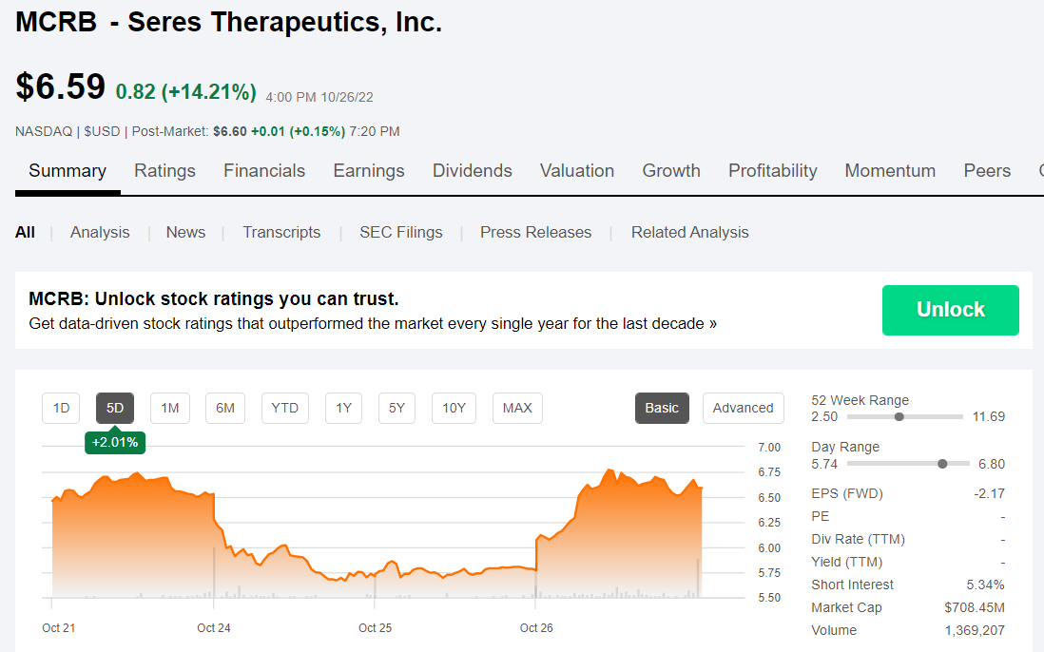Switch chart to 5Y range

coord(396,408)
